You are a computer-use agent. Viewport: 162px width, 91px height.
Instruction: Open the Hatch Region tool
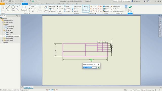coord(46,9)
